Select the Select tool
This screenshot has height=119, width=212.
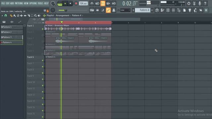32,16
